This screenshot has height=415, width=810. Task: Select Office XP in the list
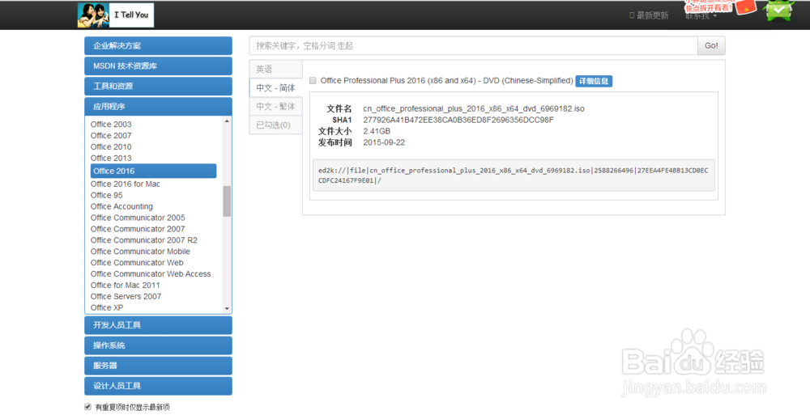(107, 308)
